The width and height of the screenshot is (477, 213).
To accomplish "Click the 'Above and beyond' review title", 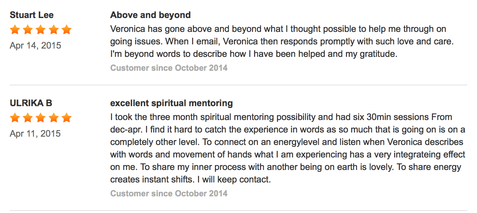I will tap(150, 15).
